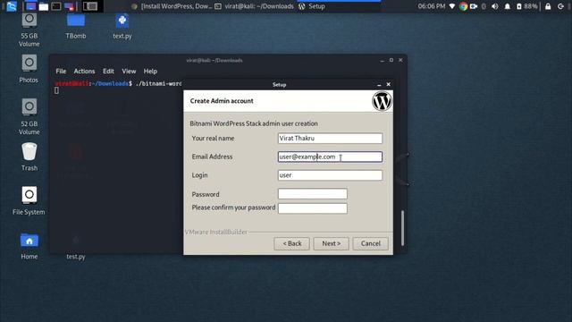
Task: Click the terminal command line text
Action: pos(118,83)
